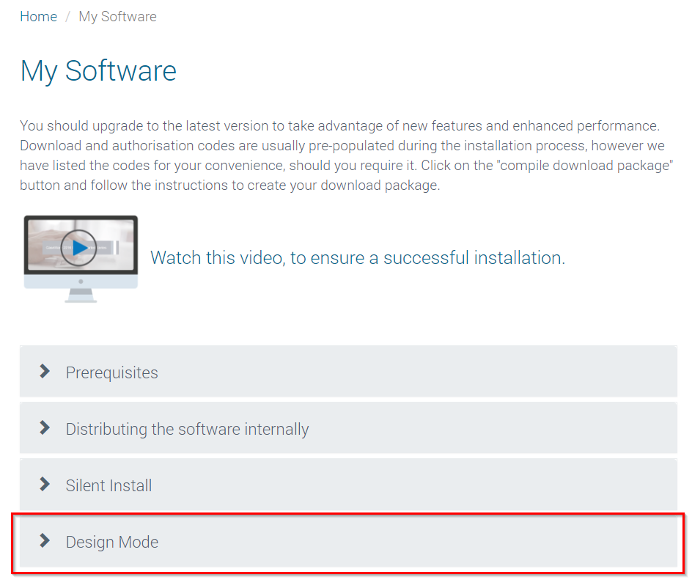Click the play button on the video
692x588 pixels.
coord(79,248)
